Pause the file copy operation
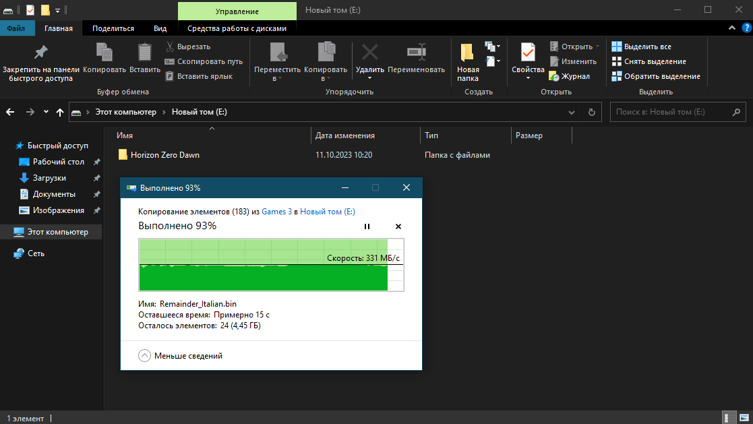 click(x=367, y=226)
